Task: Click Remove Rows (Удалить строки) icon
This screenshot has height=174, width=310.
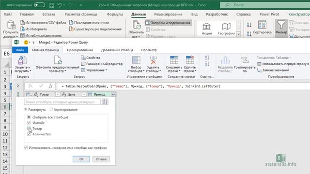Action: click(190, 60)
